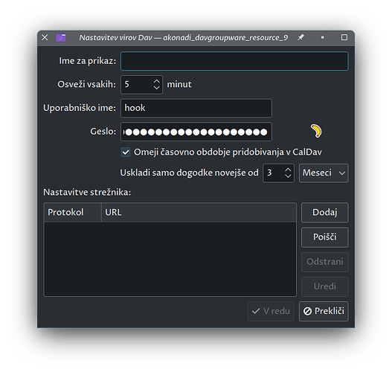Toggle Omeji časovno obdobje pridobivanja v CalDav
The image size is (392, 372).
point(126,152)
